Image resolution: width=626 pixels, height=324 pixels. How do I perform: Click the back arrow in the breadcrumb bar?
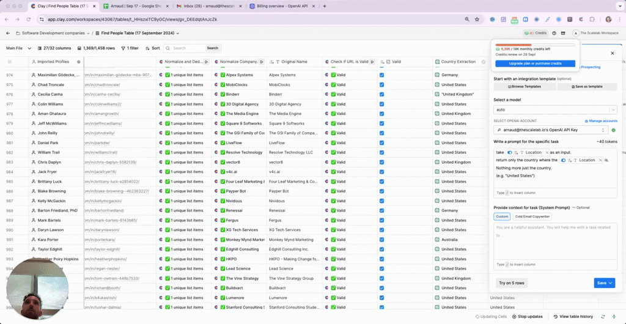(8, 33)
